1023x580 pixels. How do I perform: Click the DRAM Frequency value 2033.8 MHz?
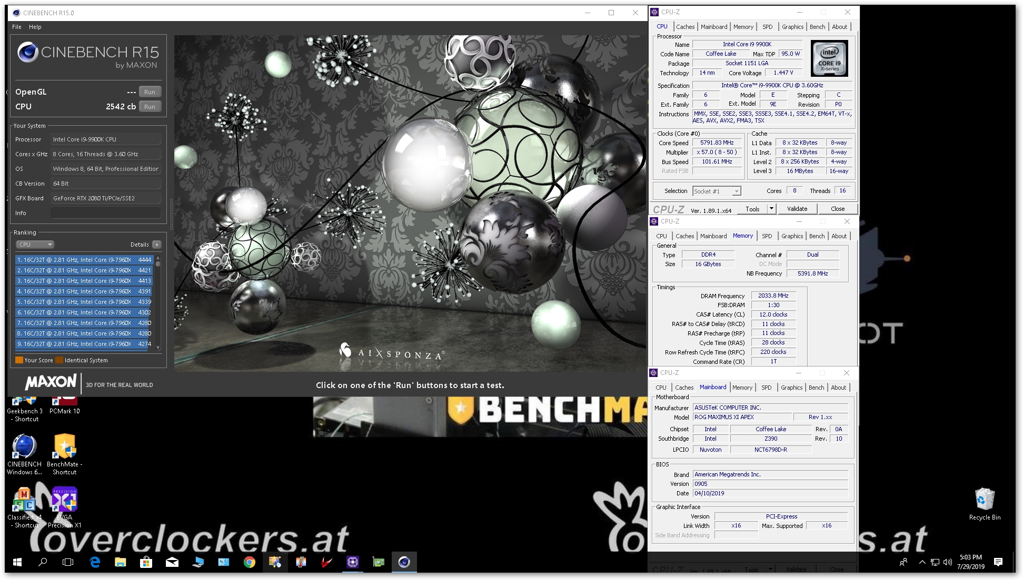773,296
